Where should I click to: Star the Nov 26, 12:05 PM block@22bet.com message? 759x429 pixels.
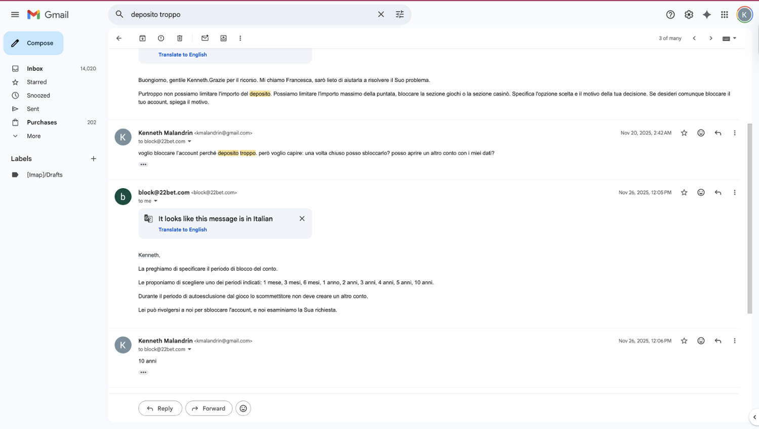pos(684,193)
